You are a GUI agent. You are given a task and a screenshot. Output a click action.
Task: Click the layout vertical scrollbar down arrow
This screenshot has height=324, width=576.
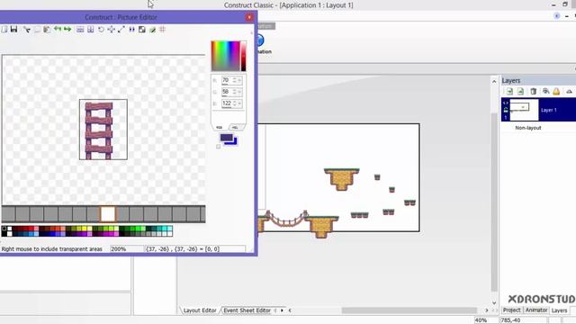[x=494, y=302]
